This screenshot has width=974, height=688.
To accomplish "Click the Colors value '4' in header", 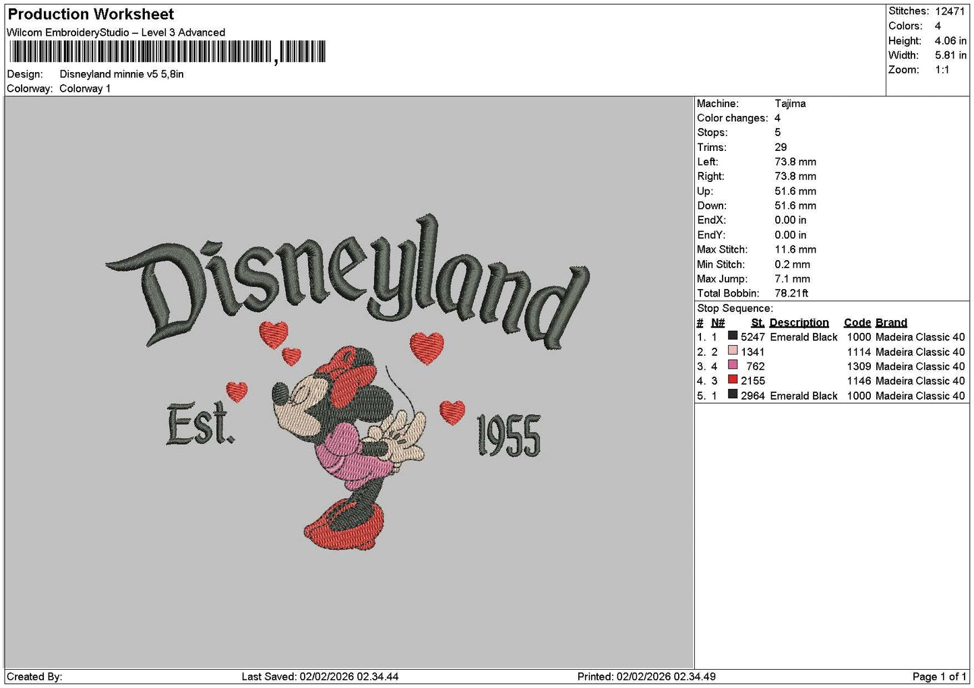I will pos(938,26).
